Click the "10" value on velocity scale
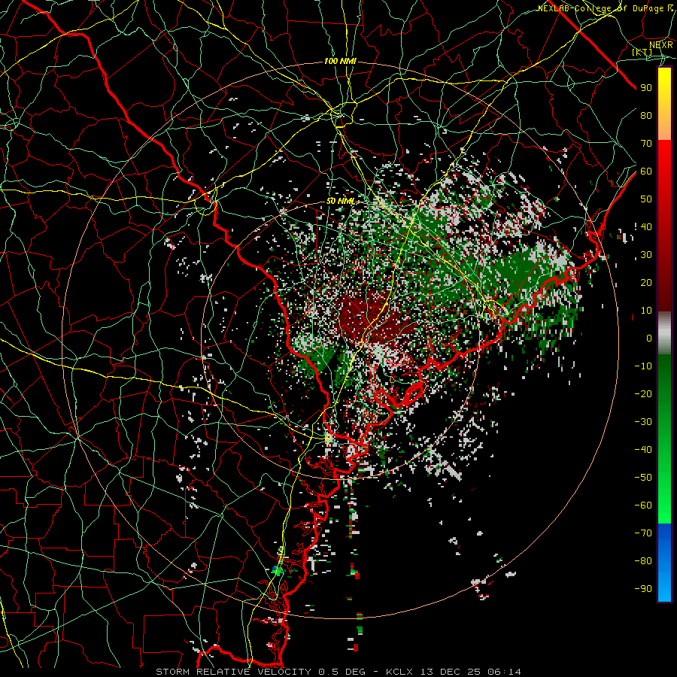The image size is (677, 677). pyautogui.click(x=646, y=311)
